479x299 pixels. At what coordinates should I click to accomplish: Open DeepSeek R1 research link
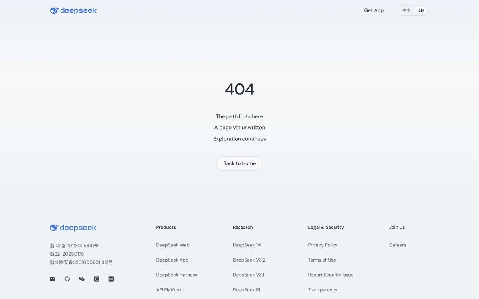[246, 290]
